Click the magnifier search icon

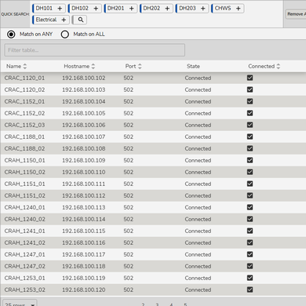(81, 20)
